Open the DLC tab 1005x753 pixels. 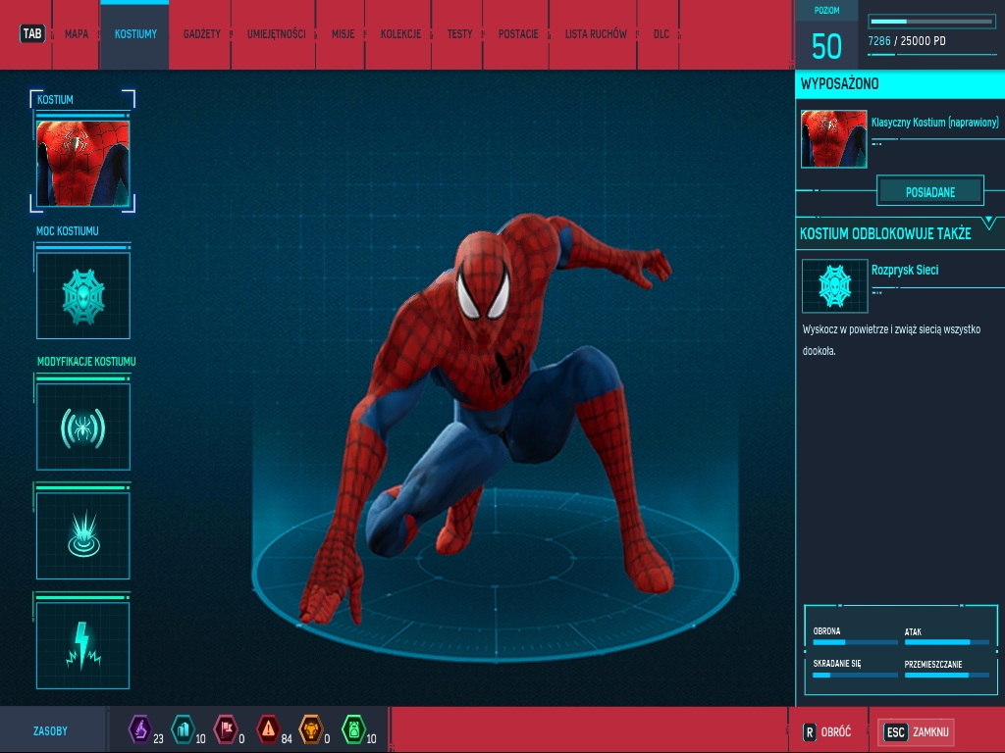tap(661, 34)
